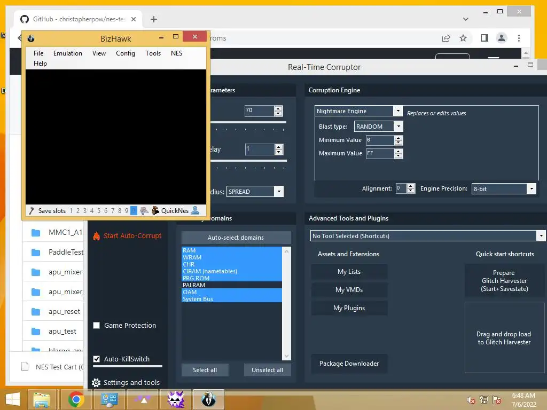This screenshot has width=547, height=410.
Task: Click the Minimum Value input field
Action: coord(380,140)
